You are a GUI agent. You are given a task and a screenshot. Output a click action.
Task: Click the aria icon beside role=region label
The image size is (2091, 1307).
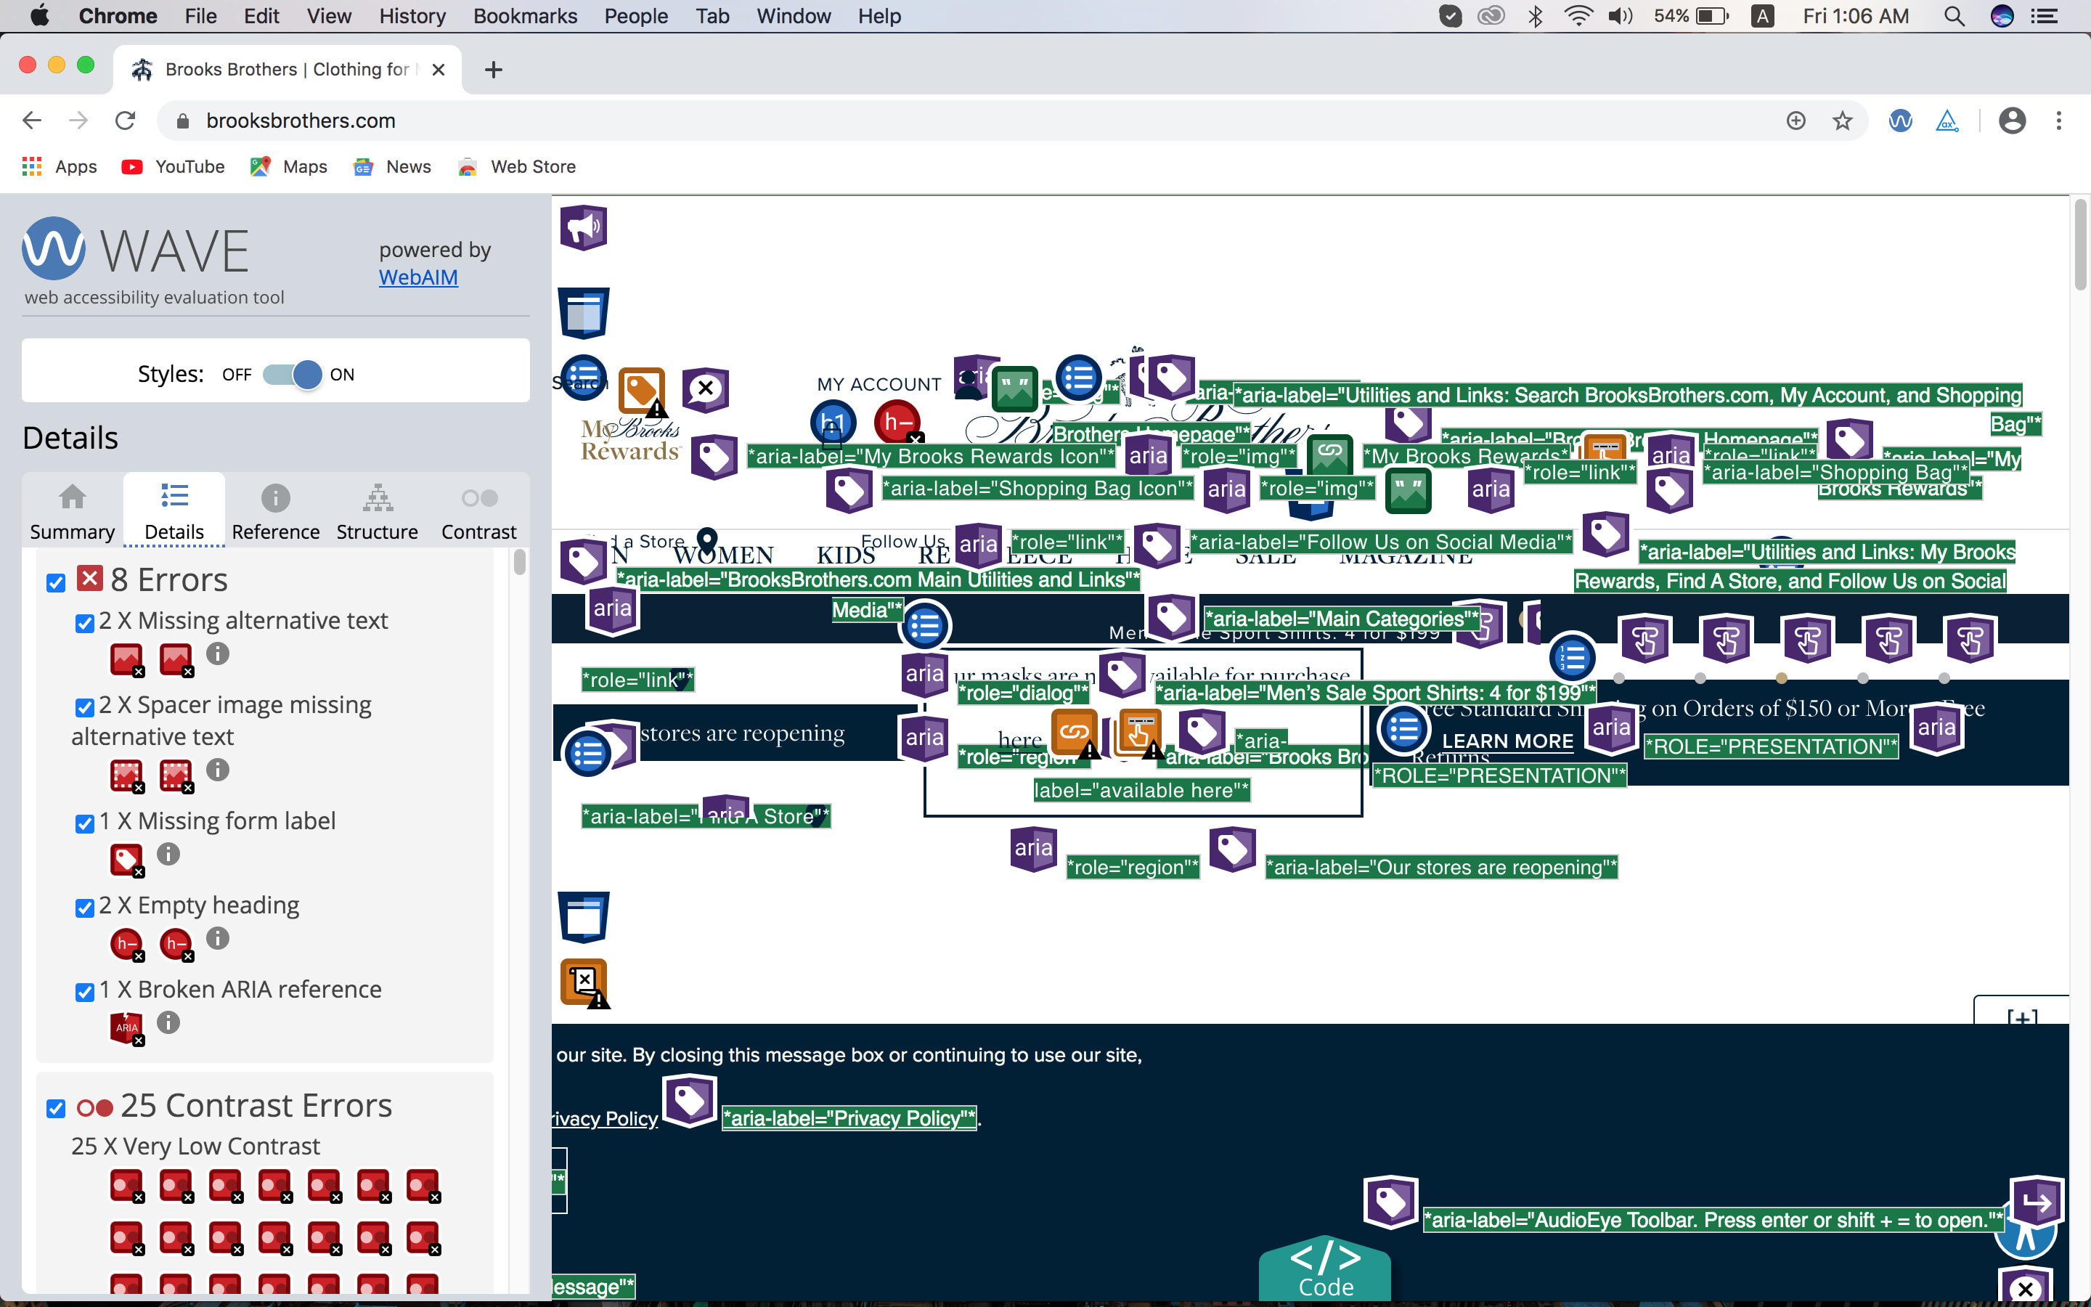pos(1033,848)
